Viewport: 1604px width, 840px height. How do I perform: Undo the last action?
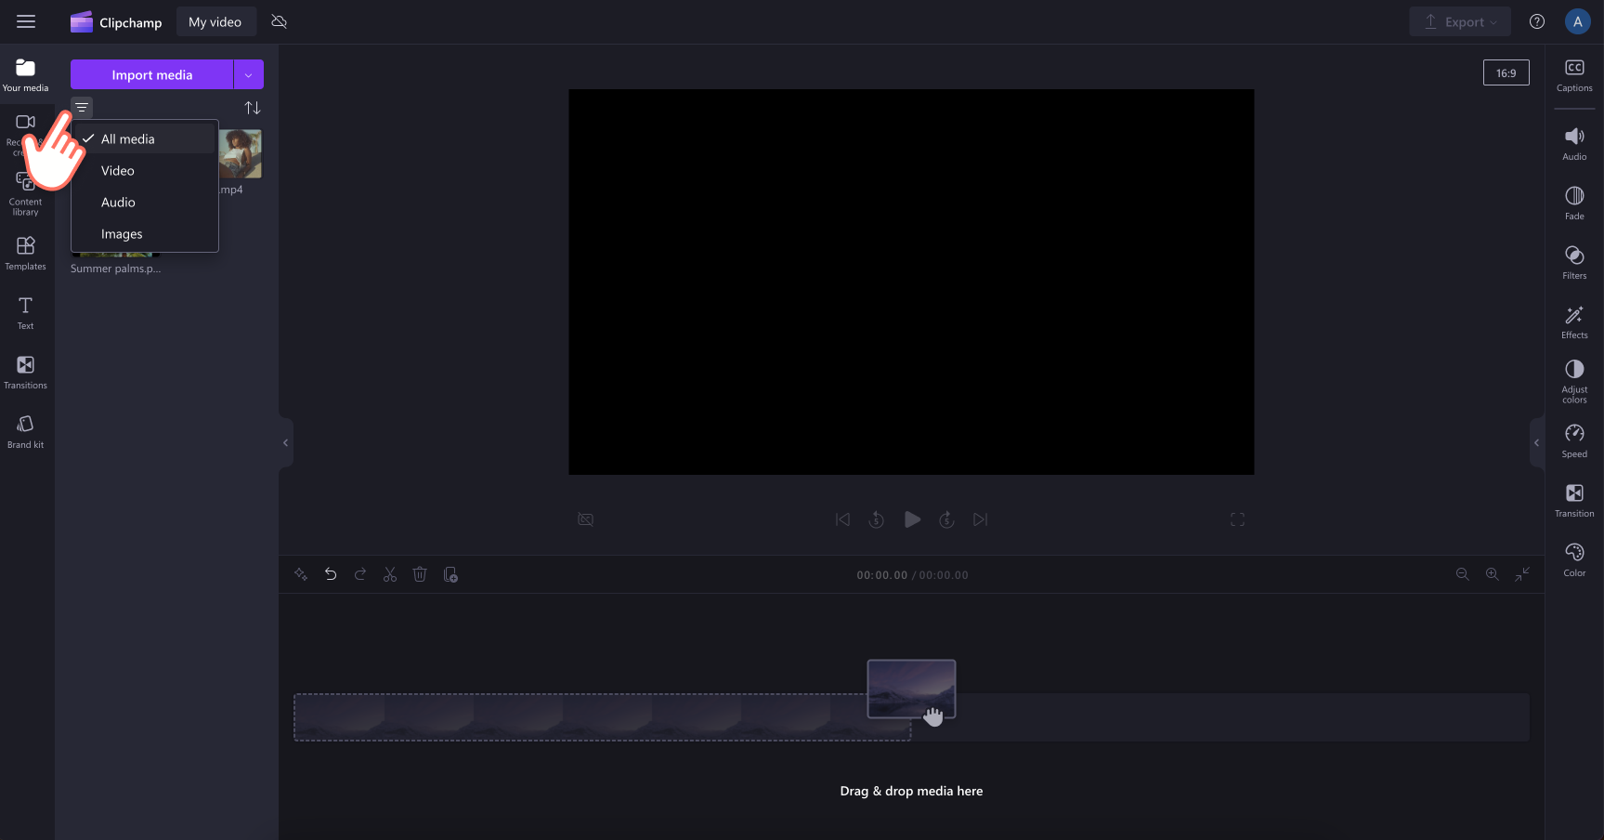pyautogui.click(x=331, y=574)
